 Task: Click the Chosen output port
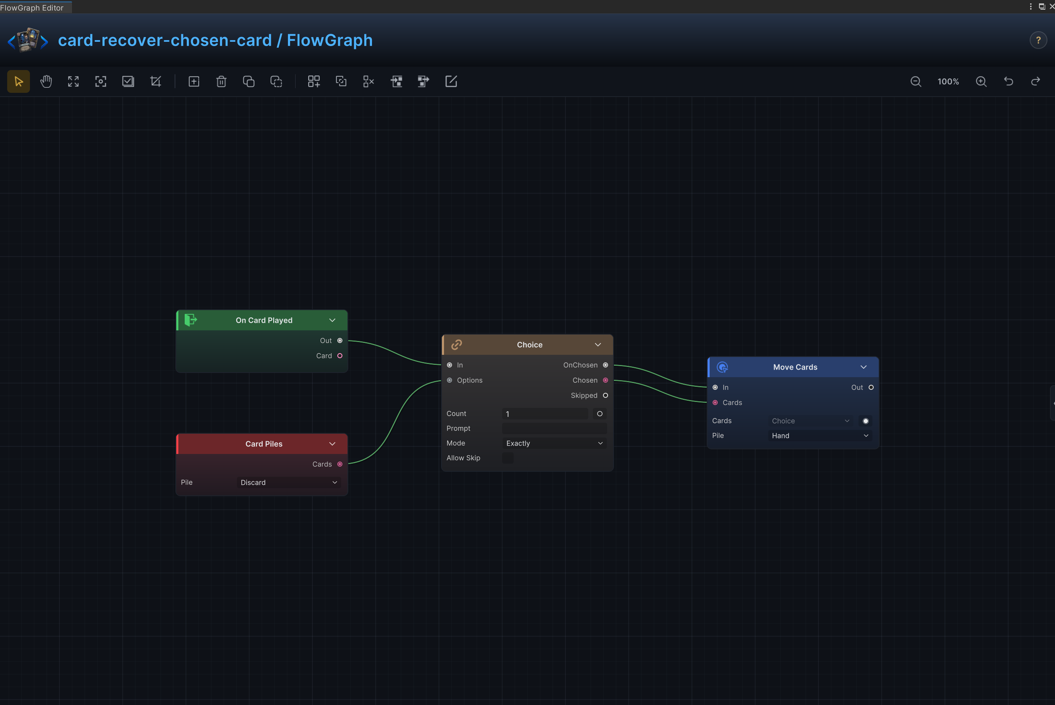point(606,381)
